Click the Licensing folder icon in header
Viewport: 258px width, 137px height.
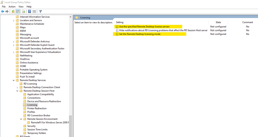click(77, 17)
